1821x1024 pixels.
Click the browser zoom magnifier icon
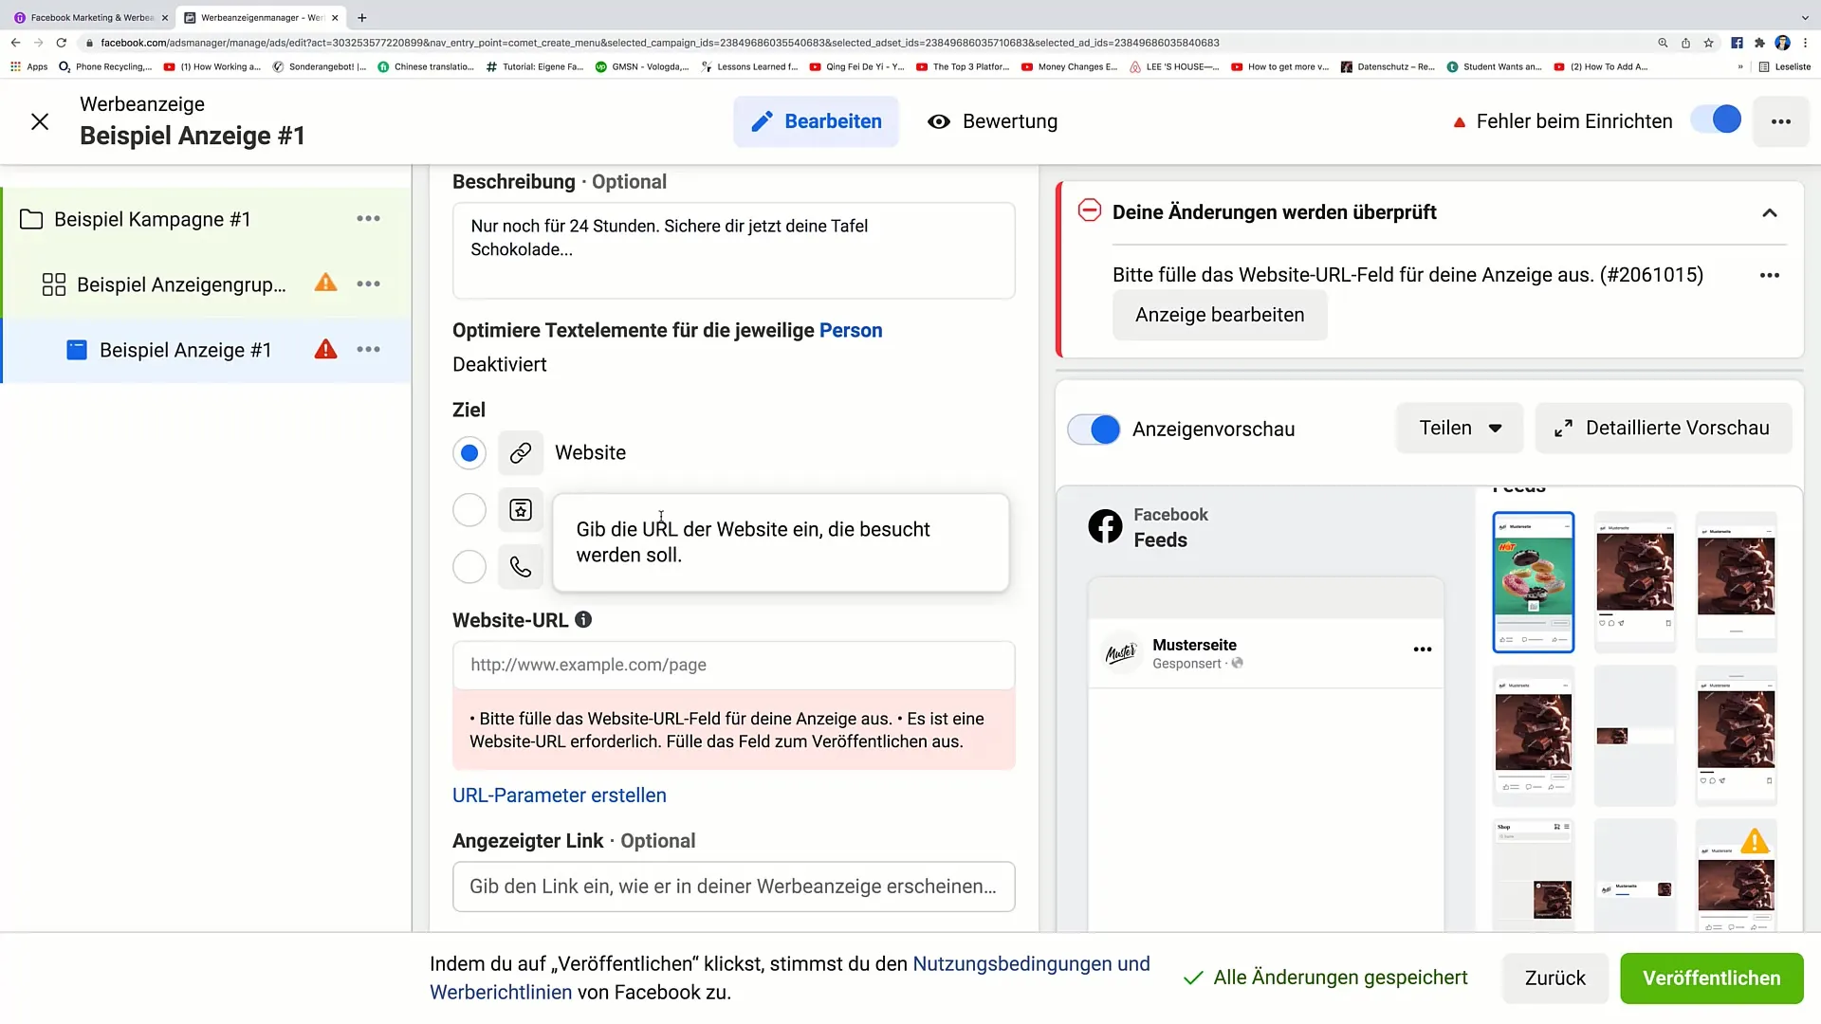click(1663, 43)
